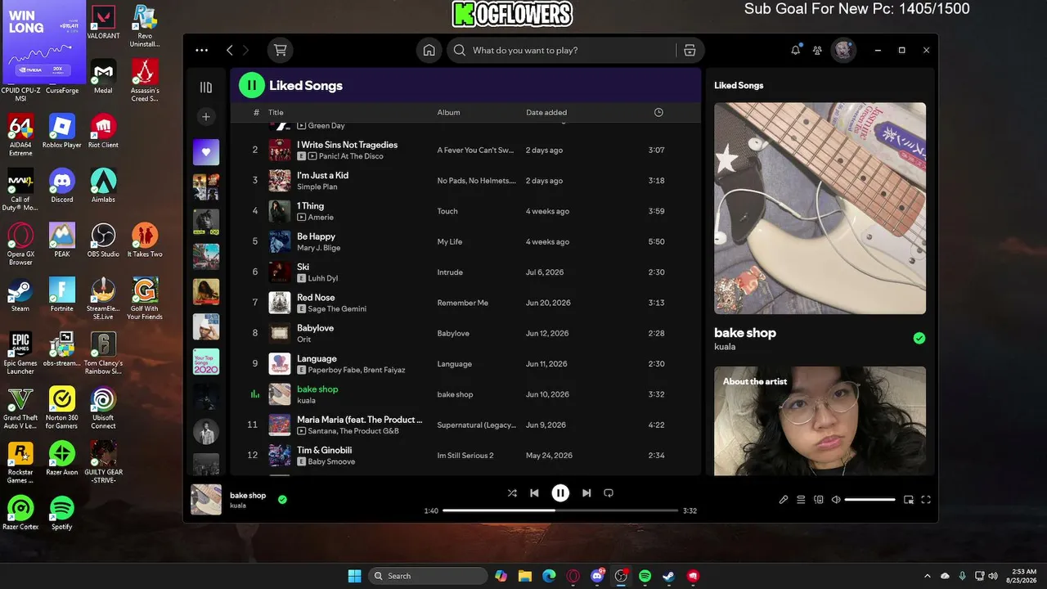
Task: Open the album My Life
Action: [x=450, y=242]
